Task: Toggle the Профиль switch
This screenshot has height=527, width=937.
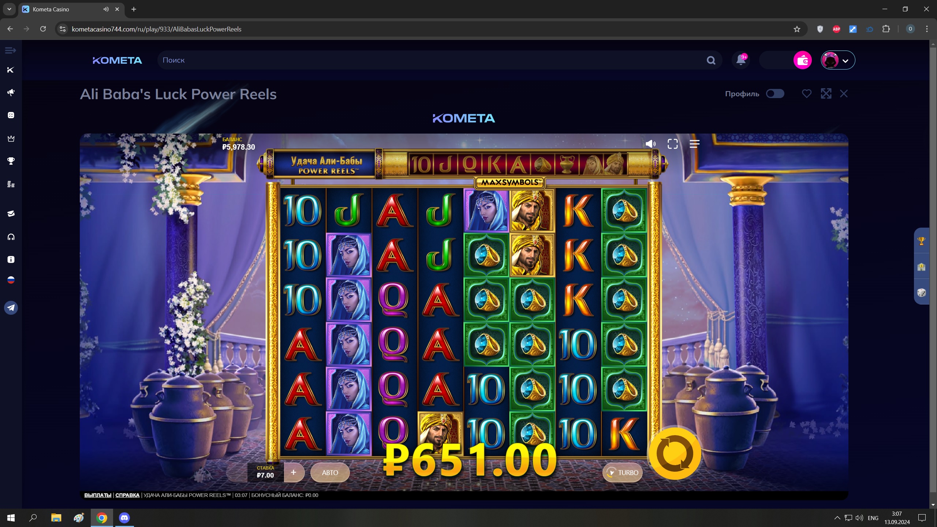Action: pyautogui.click(x=775, y=94)
